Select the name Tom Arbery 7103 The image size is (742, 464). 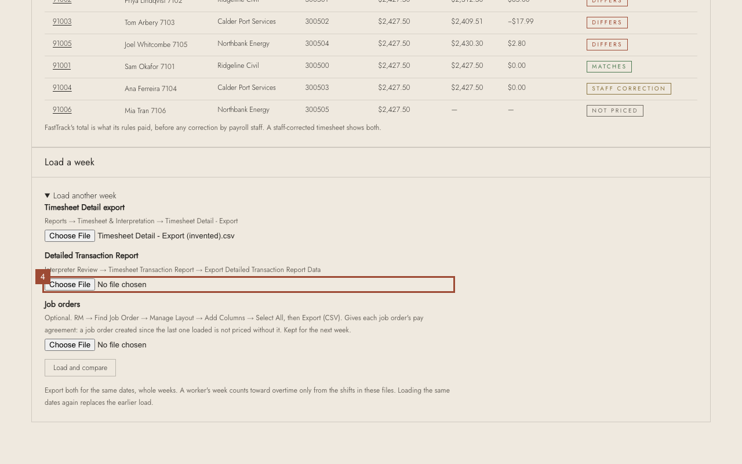(x=150, y=23)
